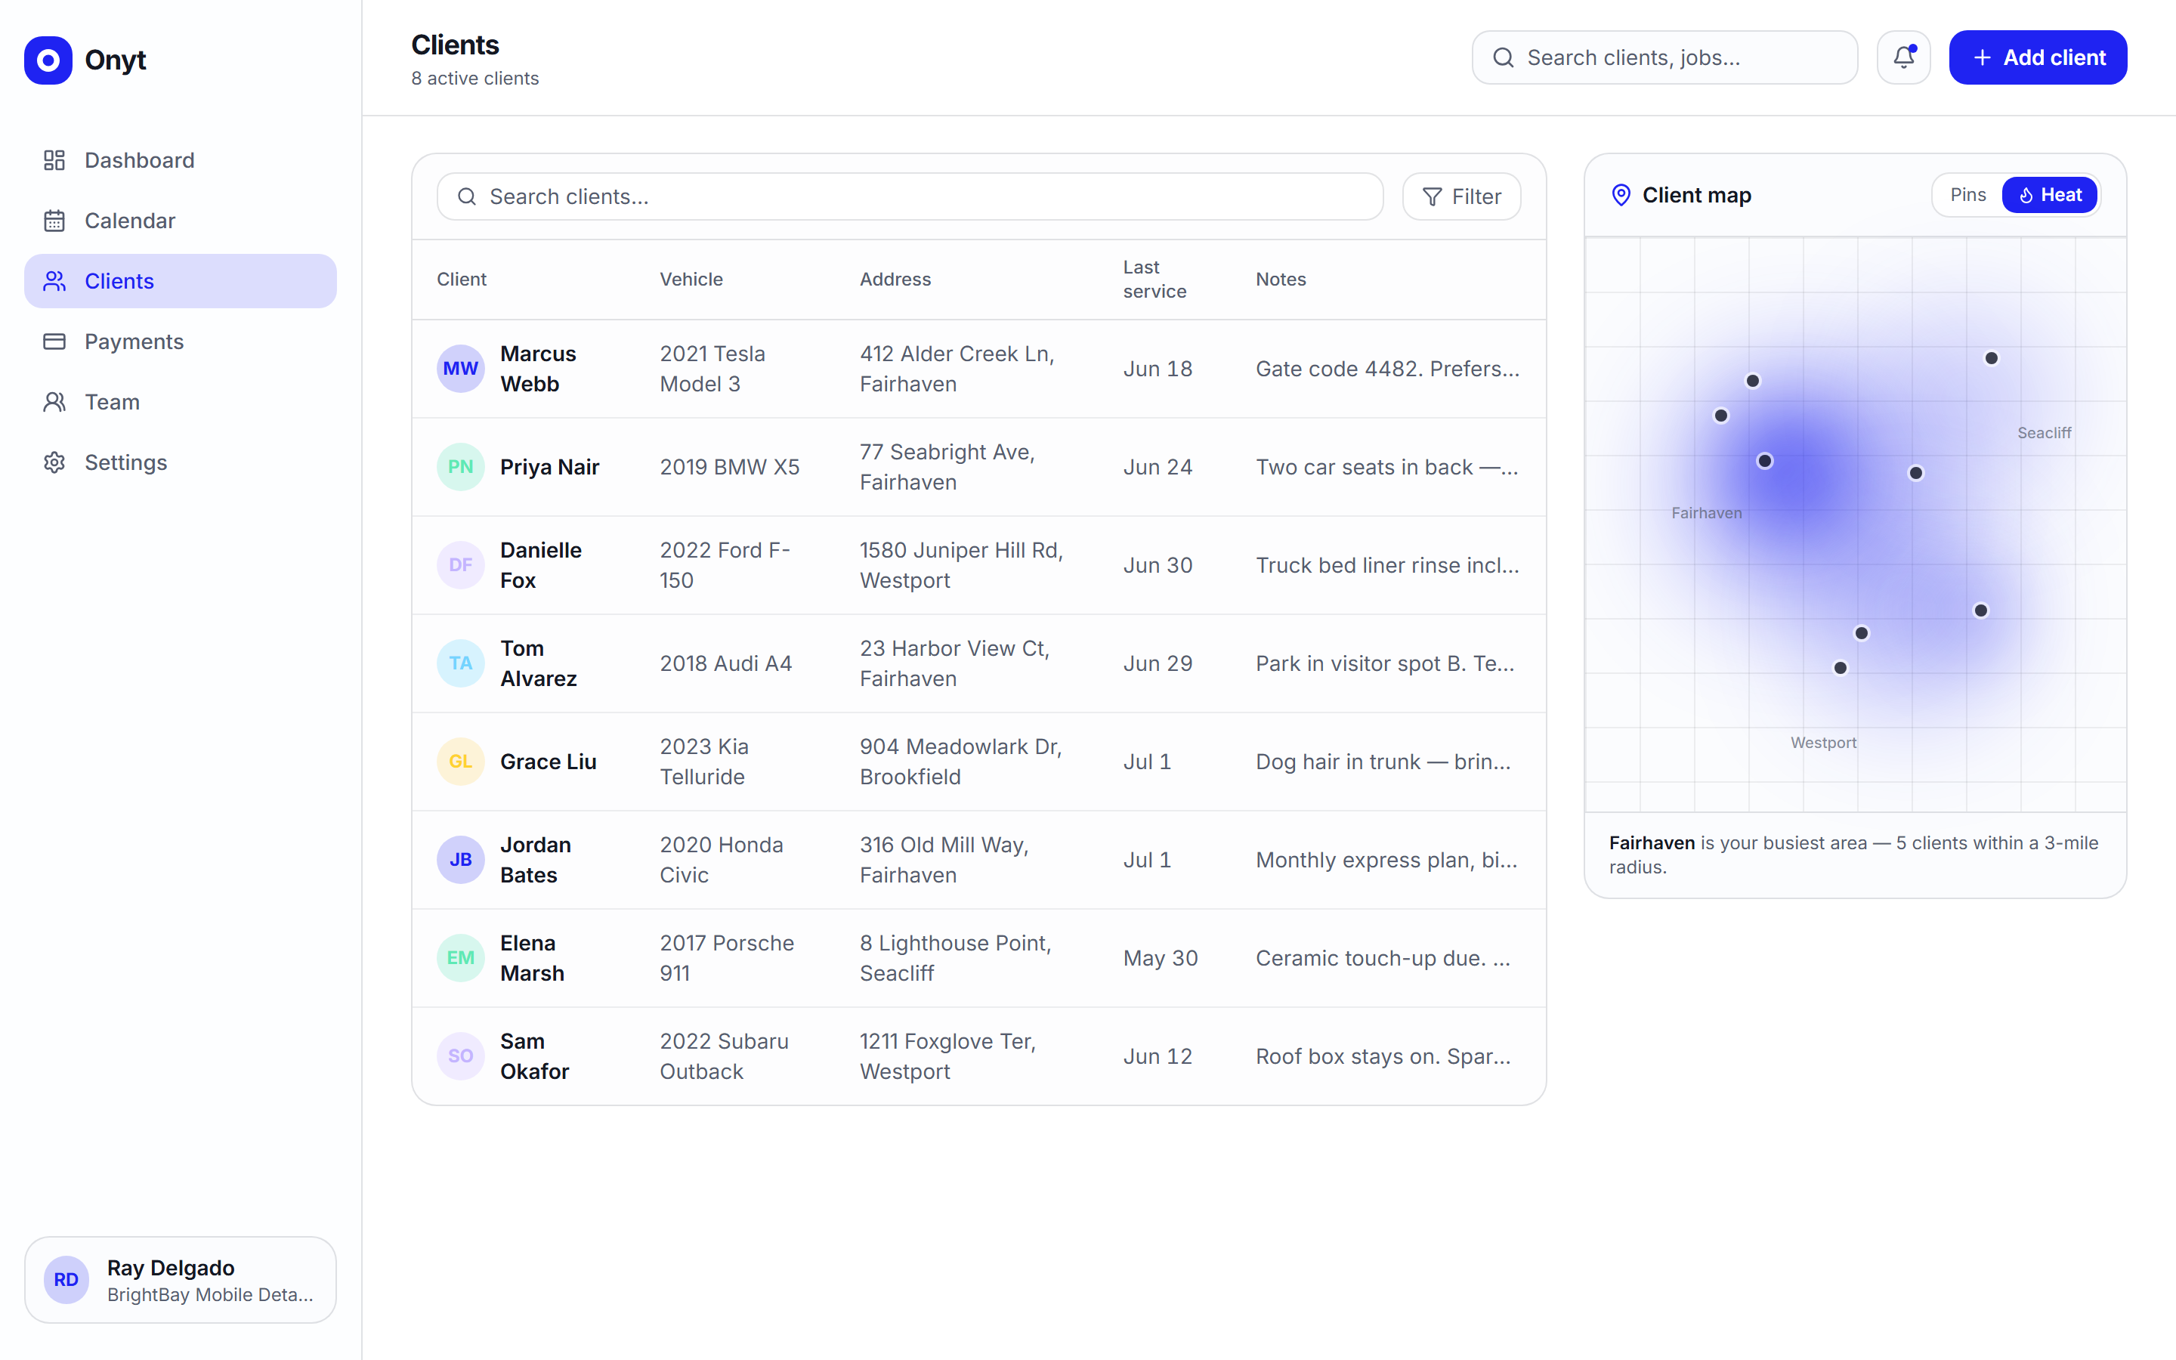The image size is (2176, 1360).
Task: Click the Vehicle column header
Action: [691, 279]
